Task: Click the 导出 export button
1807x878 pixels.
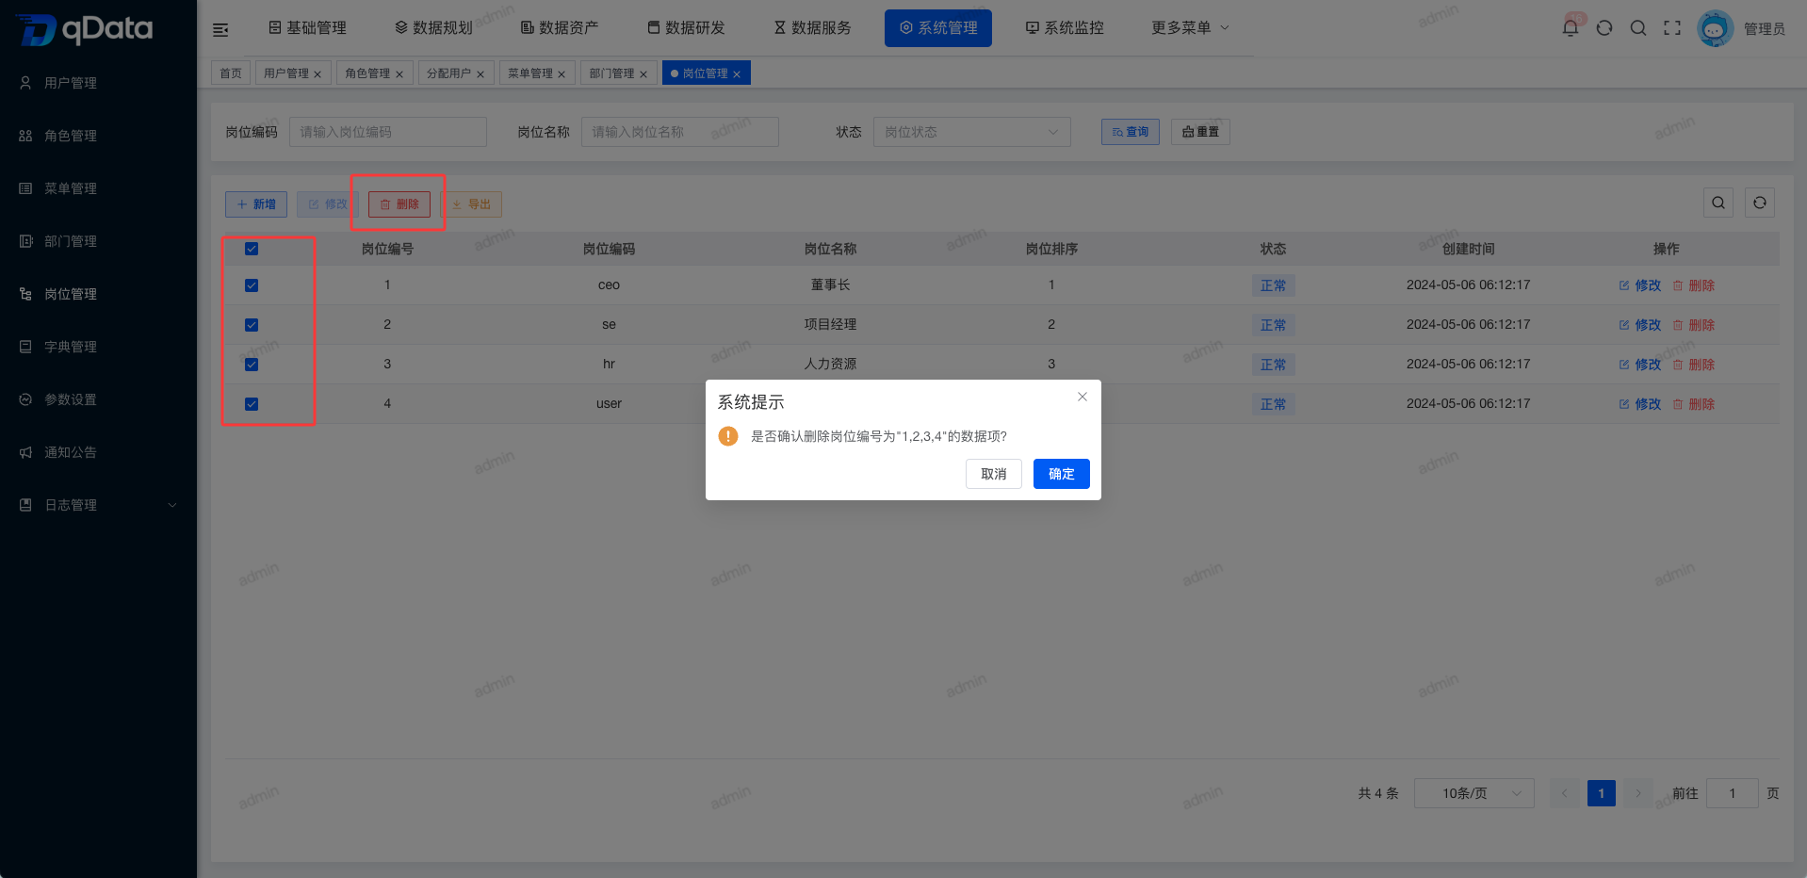Action: 471,204
